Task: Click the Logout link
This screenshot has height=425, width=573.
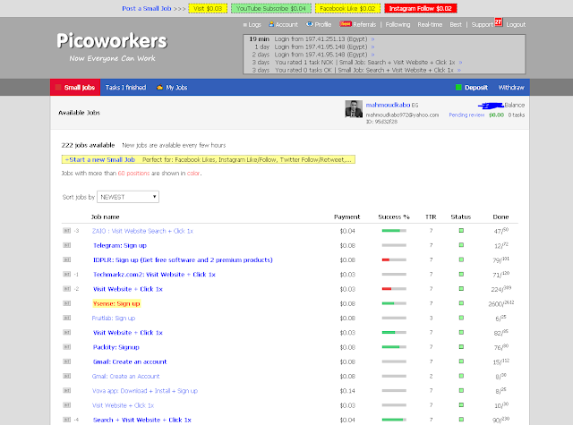Action: pos(516,24)
